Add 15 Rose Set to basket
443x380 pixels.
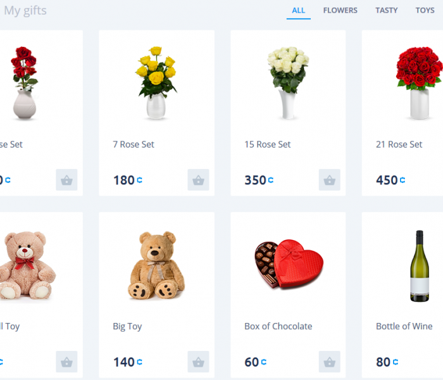click(x=330, y=180)
